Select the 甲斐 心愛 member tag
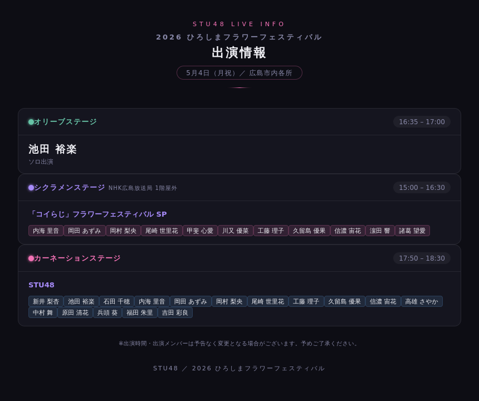The image size is (479, 401). [200, 231]
